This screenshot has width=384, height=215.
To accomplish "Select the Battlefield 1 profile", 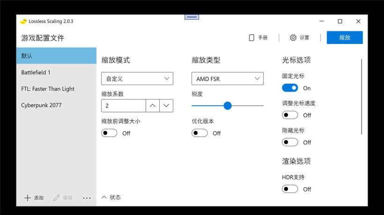I will 36,72.
